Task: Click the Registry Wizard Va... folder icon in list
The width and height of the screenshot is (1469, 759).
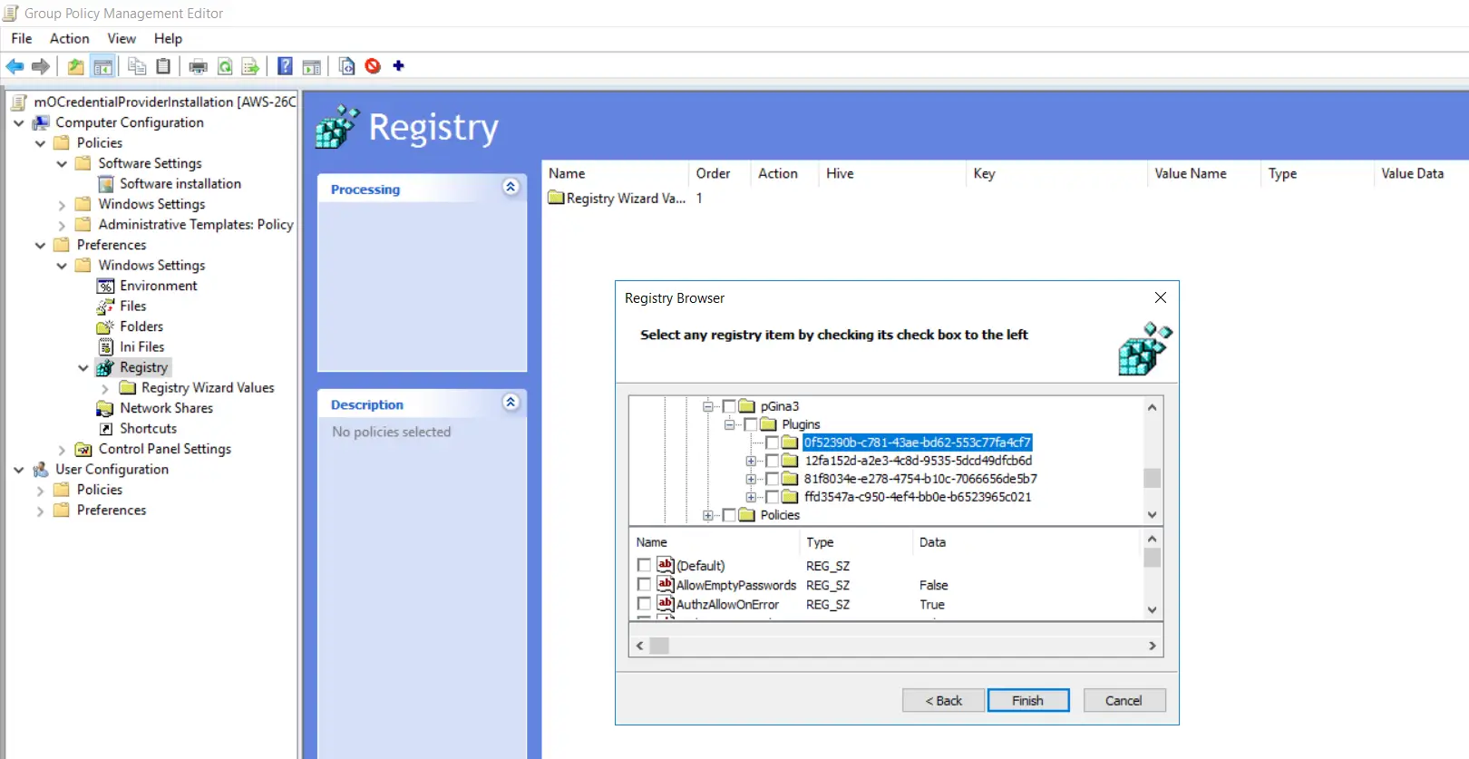Action: pyautogui.click(x=556, y=198)
